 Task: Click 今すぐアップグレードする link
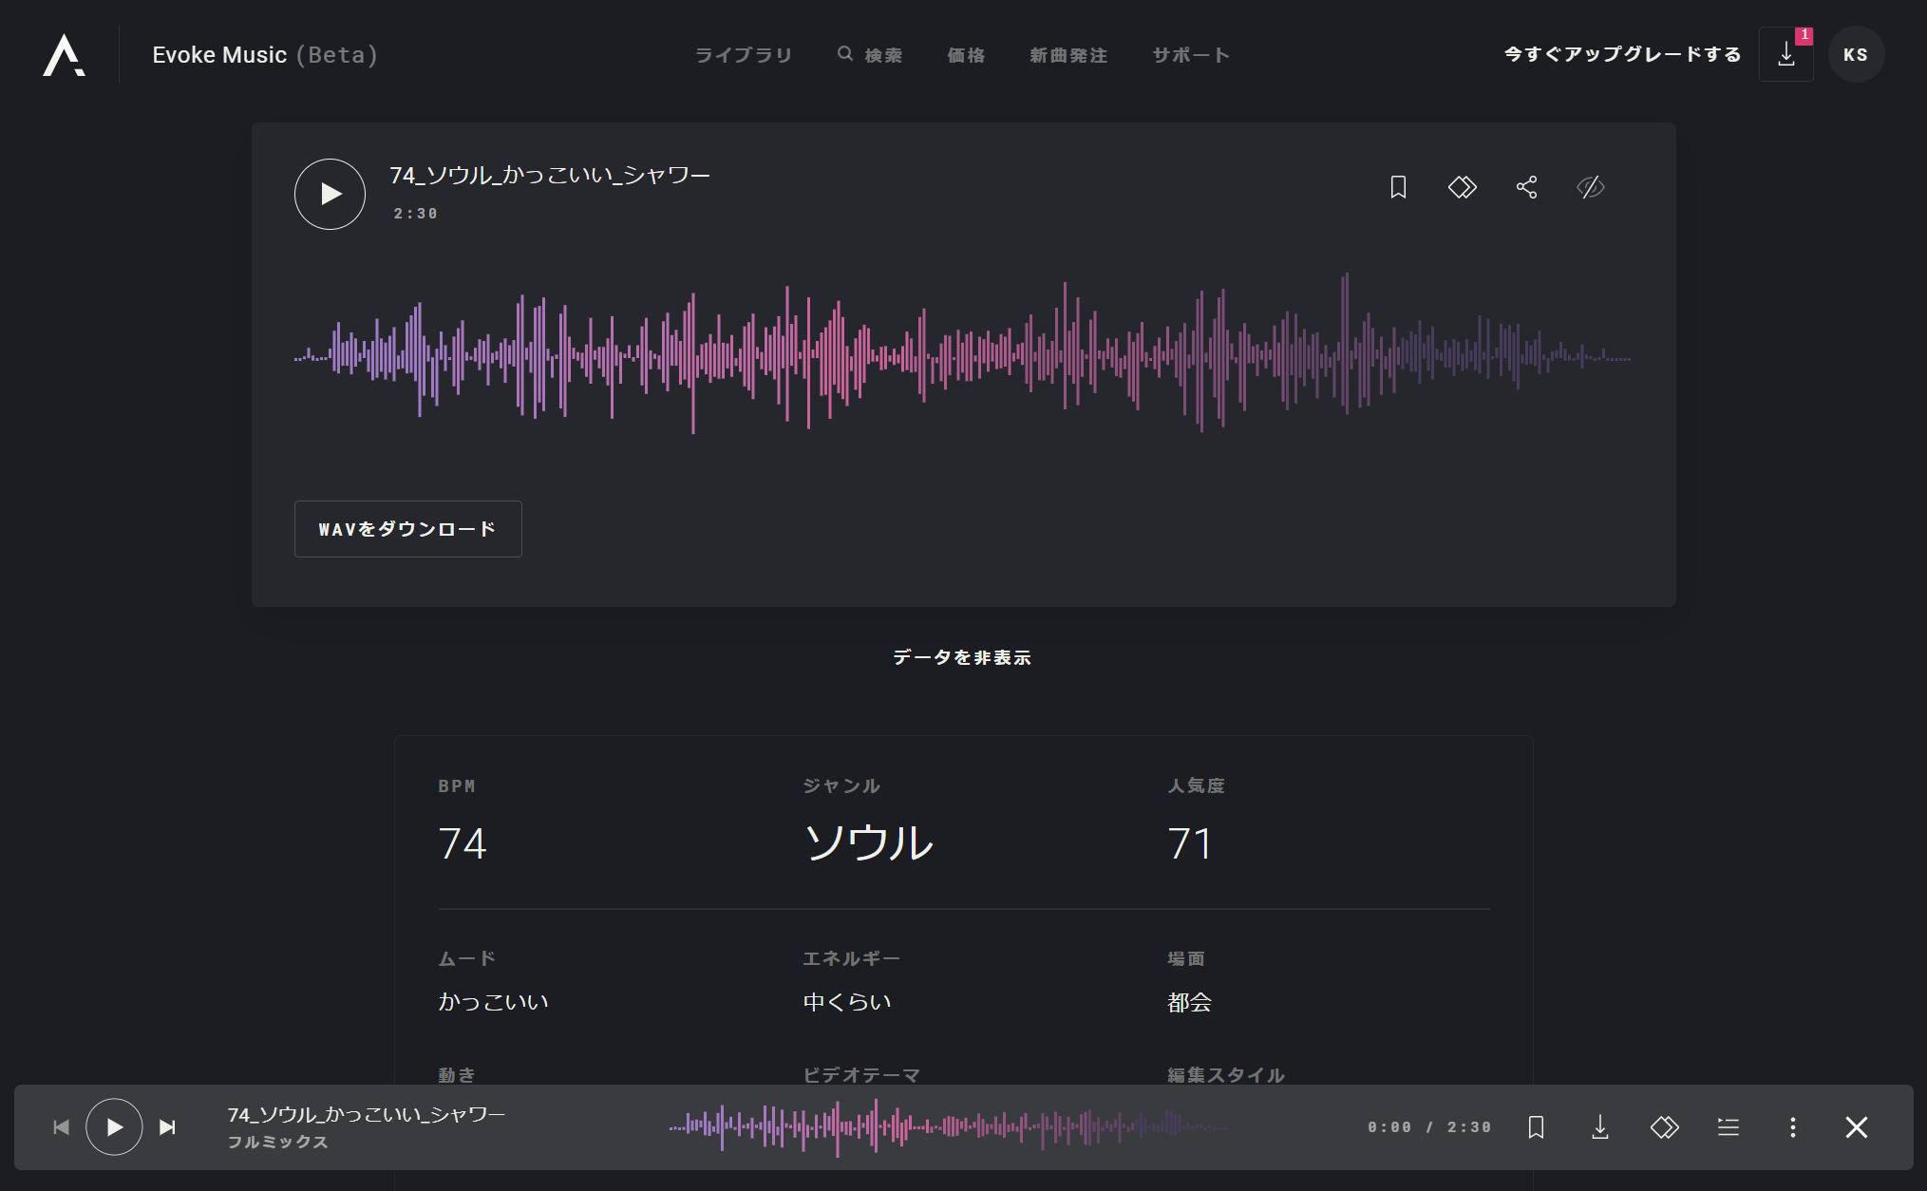(x=1622, y=54)
